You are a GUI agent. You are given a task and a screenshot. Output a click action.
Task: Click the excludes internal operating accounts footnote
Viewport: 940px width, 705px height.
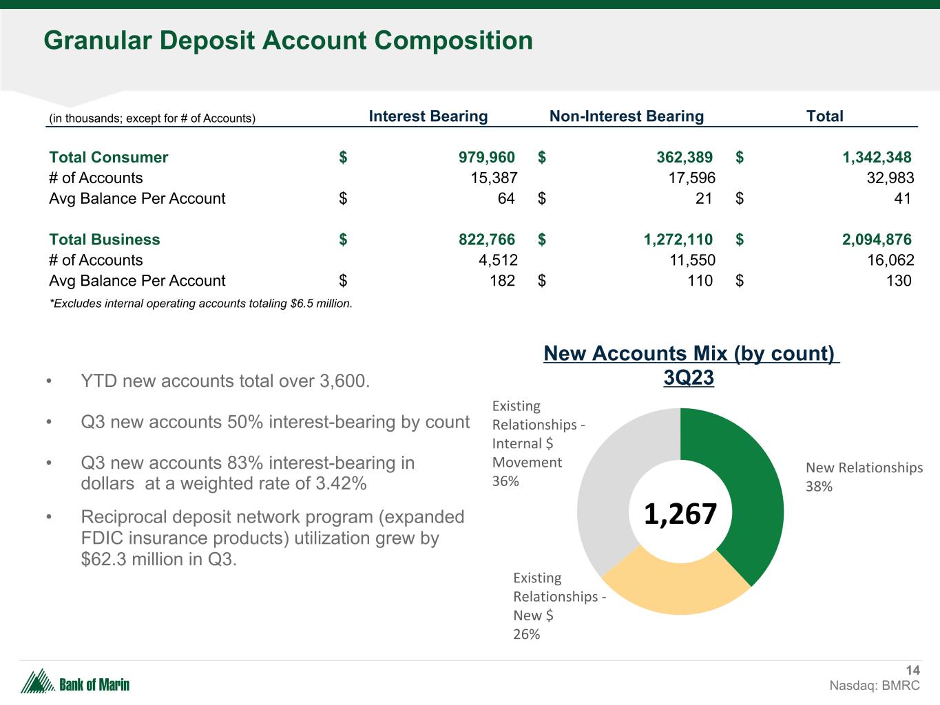[201, 303]
